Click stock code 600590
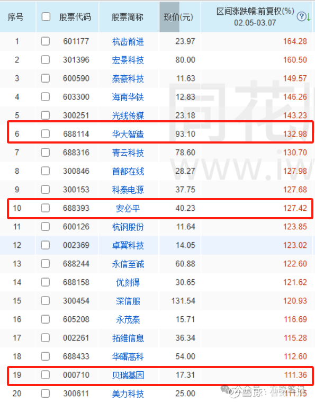The width and height of the screenshot is (315, 402). click(x=76, y=78)
